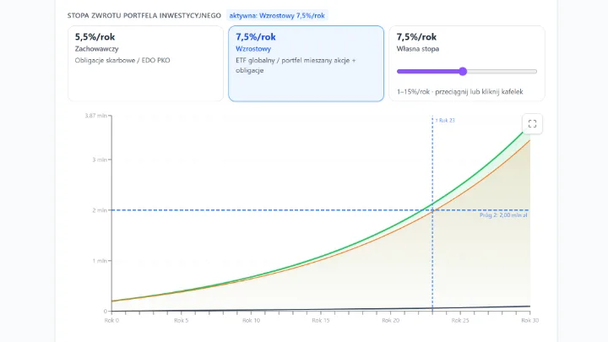Image resolution: width=608 pixels, height=342 pixels.
Task: Choose the Własna stopa card
Action: tap(467, 63)
